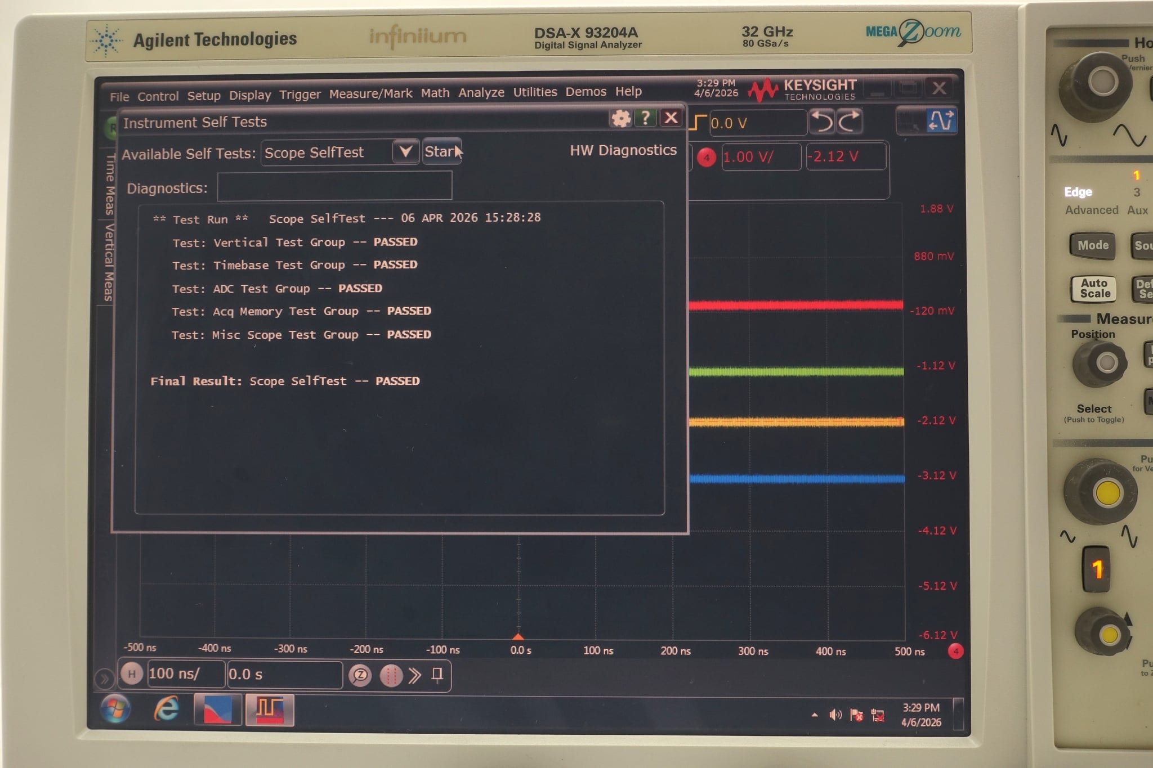The width and height of the screenshot is (1153, 768).
Task: Open the Demos menu
Action: (x=586, y=91)
